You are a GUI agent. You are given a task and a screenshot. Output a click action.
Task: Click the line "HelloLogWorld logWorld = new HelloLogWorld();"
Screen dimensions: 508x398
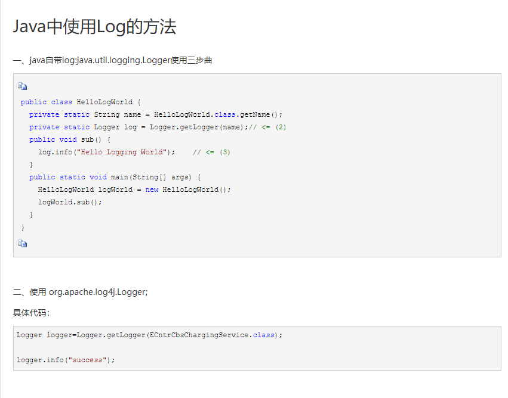click(x=134, y=190)
